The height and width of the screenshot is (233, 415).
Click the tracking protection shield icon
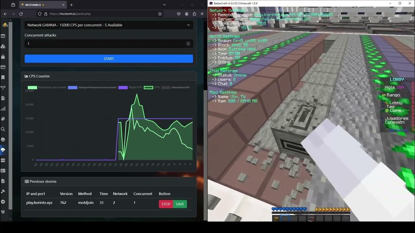tap(40, 14)
